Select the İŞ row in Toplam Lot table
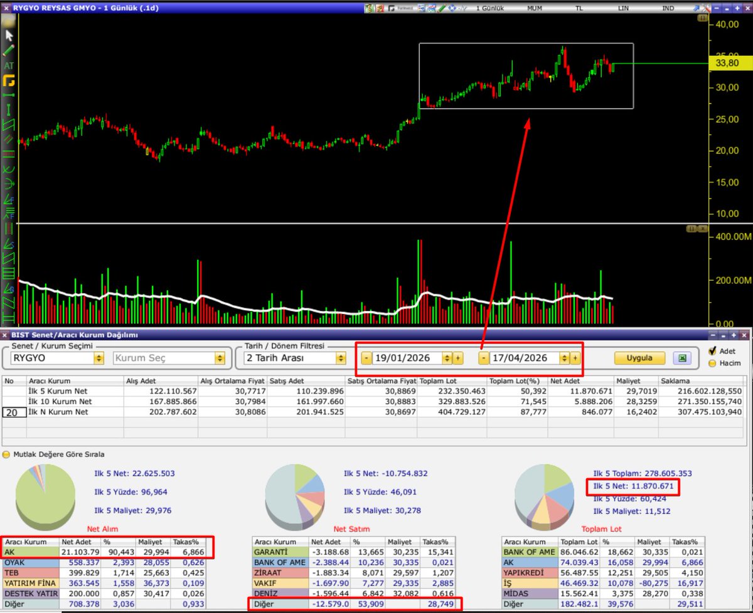The image size is (753, 613). (604, 583)
